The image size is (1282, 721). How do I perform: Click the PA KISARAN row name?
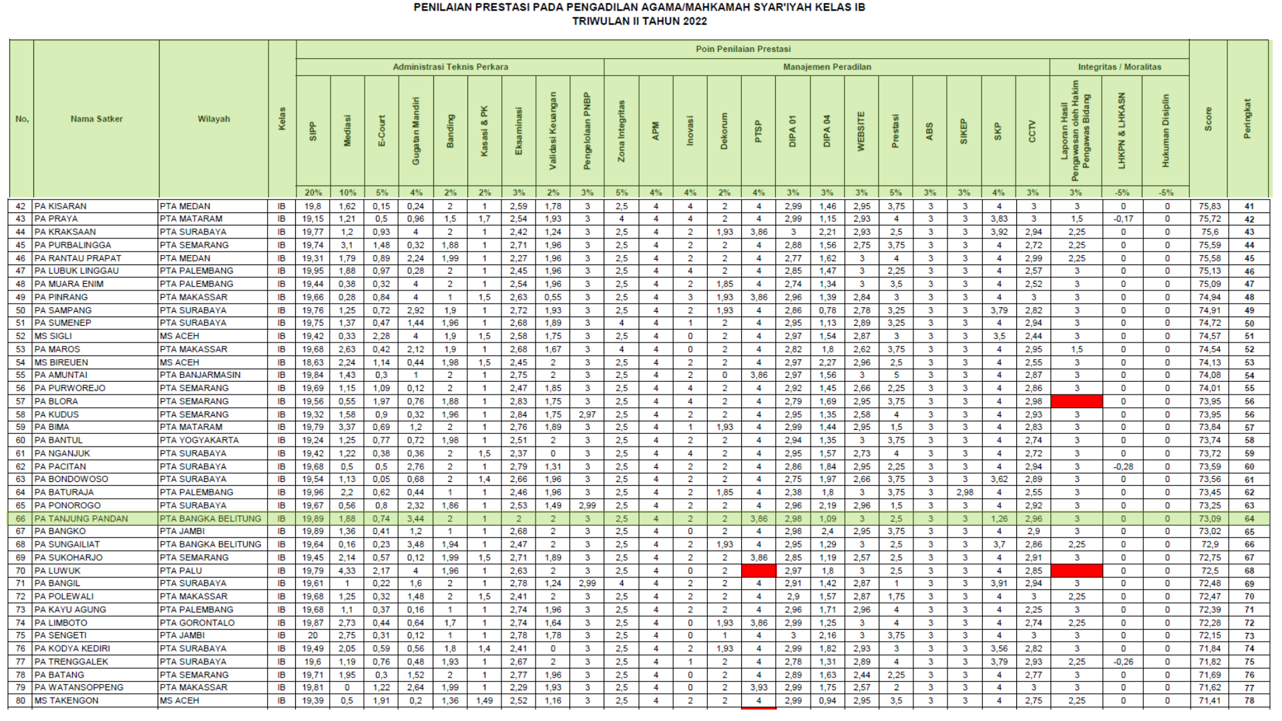click(61, 206)
